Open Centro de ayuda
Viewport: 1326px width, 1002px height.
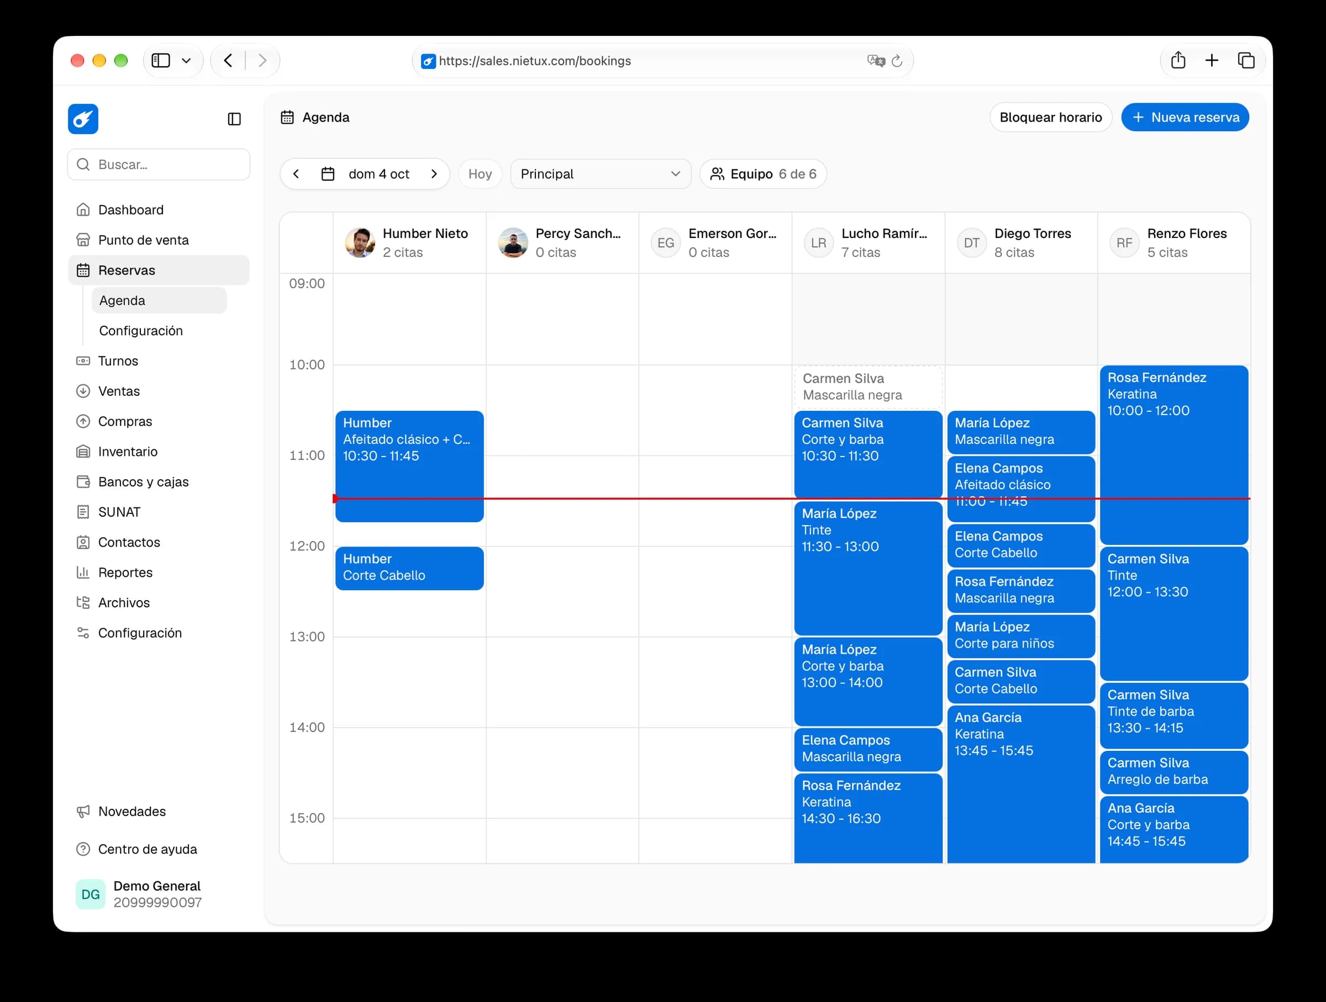(x=159, y=849)
